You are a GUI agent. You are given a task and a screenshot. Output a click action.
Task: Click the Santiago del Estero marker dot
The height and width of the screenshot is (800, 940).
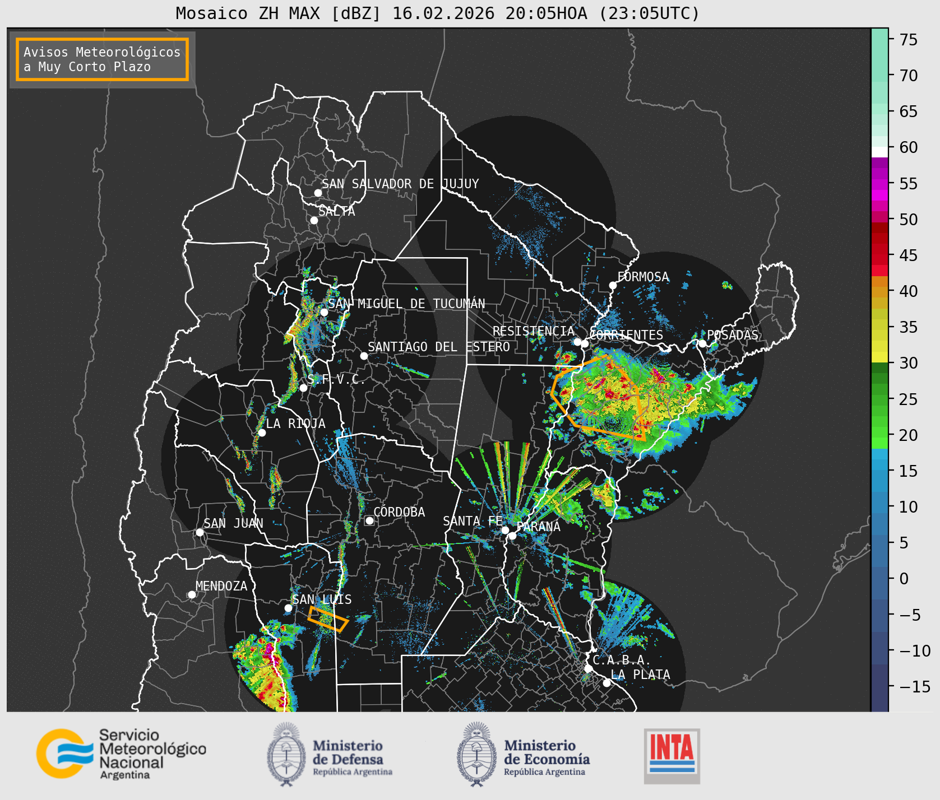pos(364,356)
